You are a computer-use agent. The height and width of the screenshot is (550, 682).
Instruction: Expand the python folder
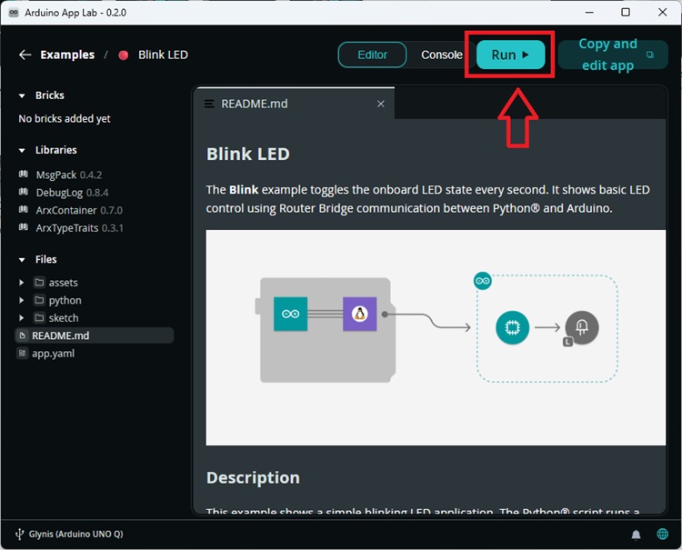22,300
